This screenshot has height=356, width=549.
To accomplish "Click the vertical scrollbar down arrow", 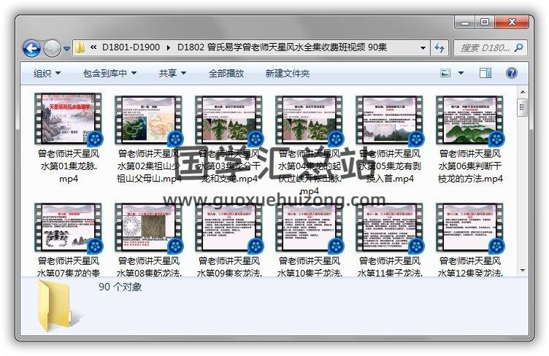I will [x=522, y=271].
